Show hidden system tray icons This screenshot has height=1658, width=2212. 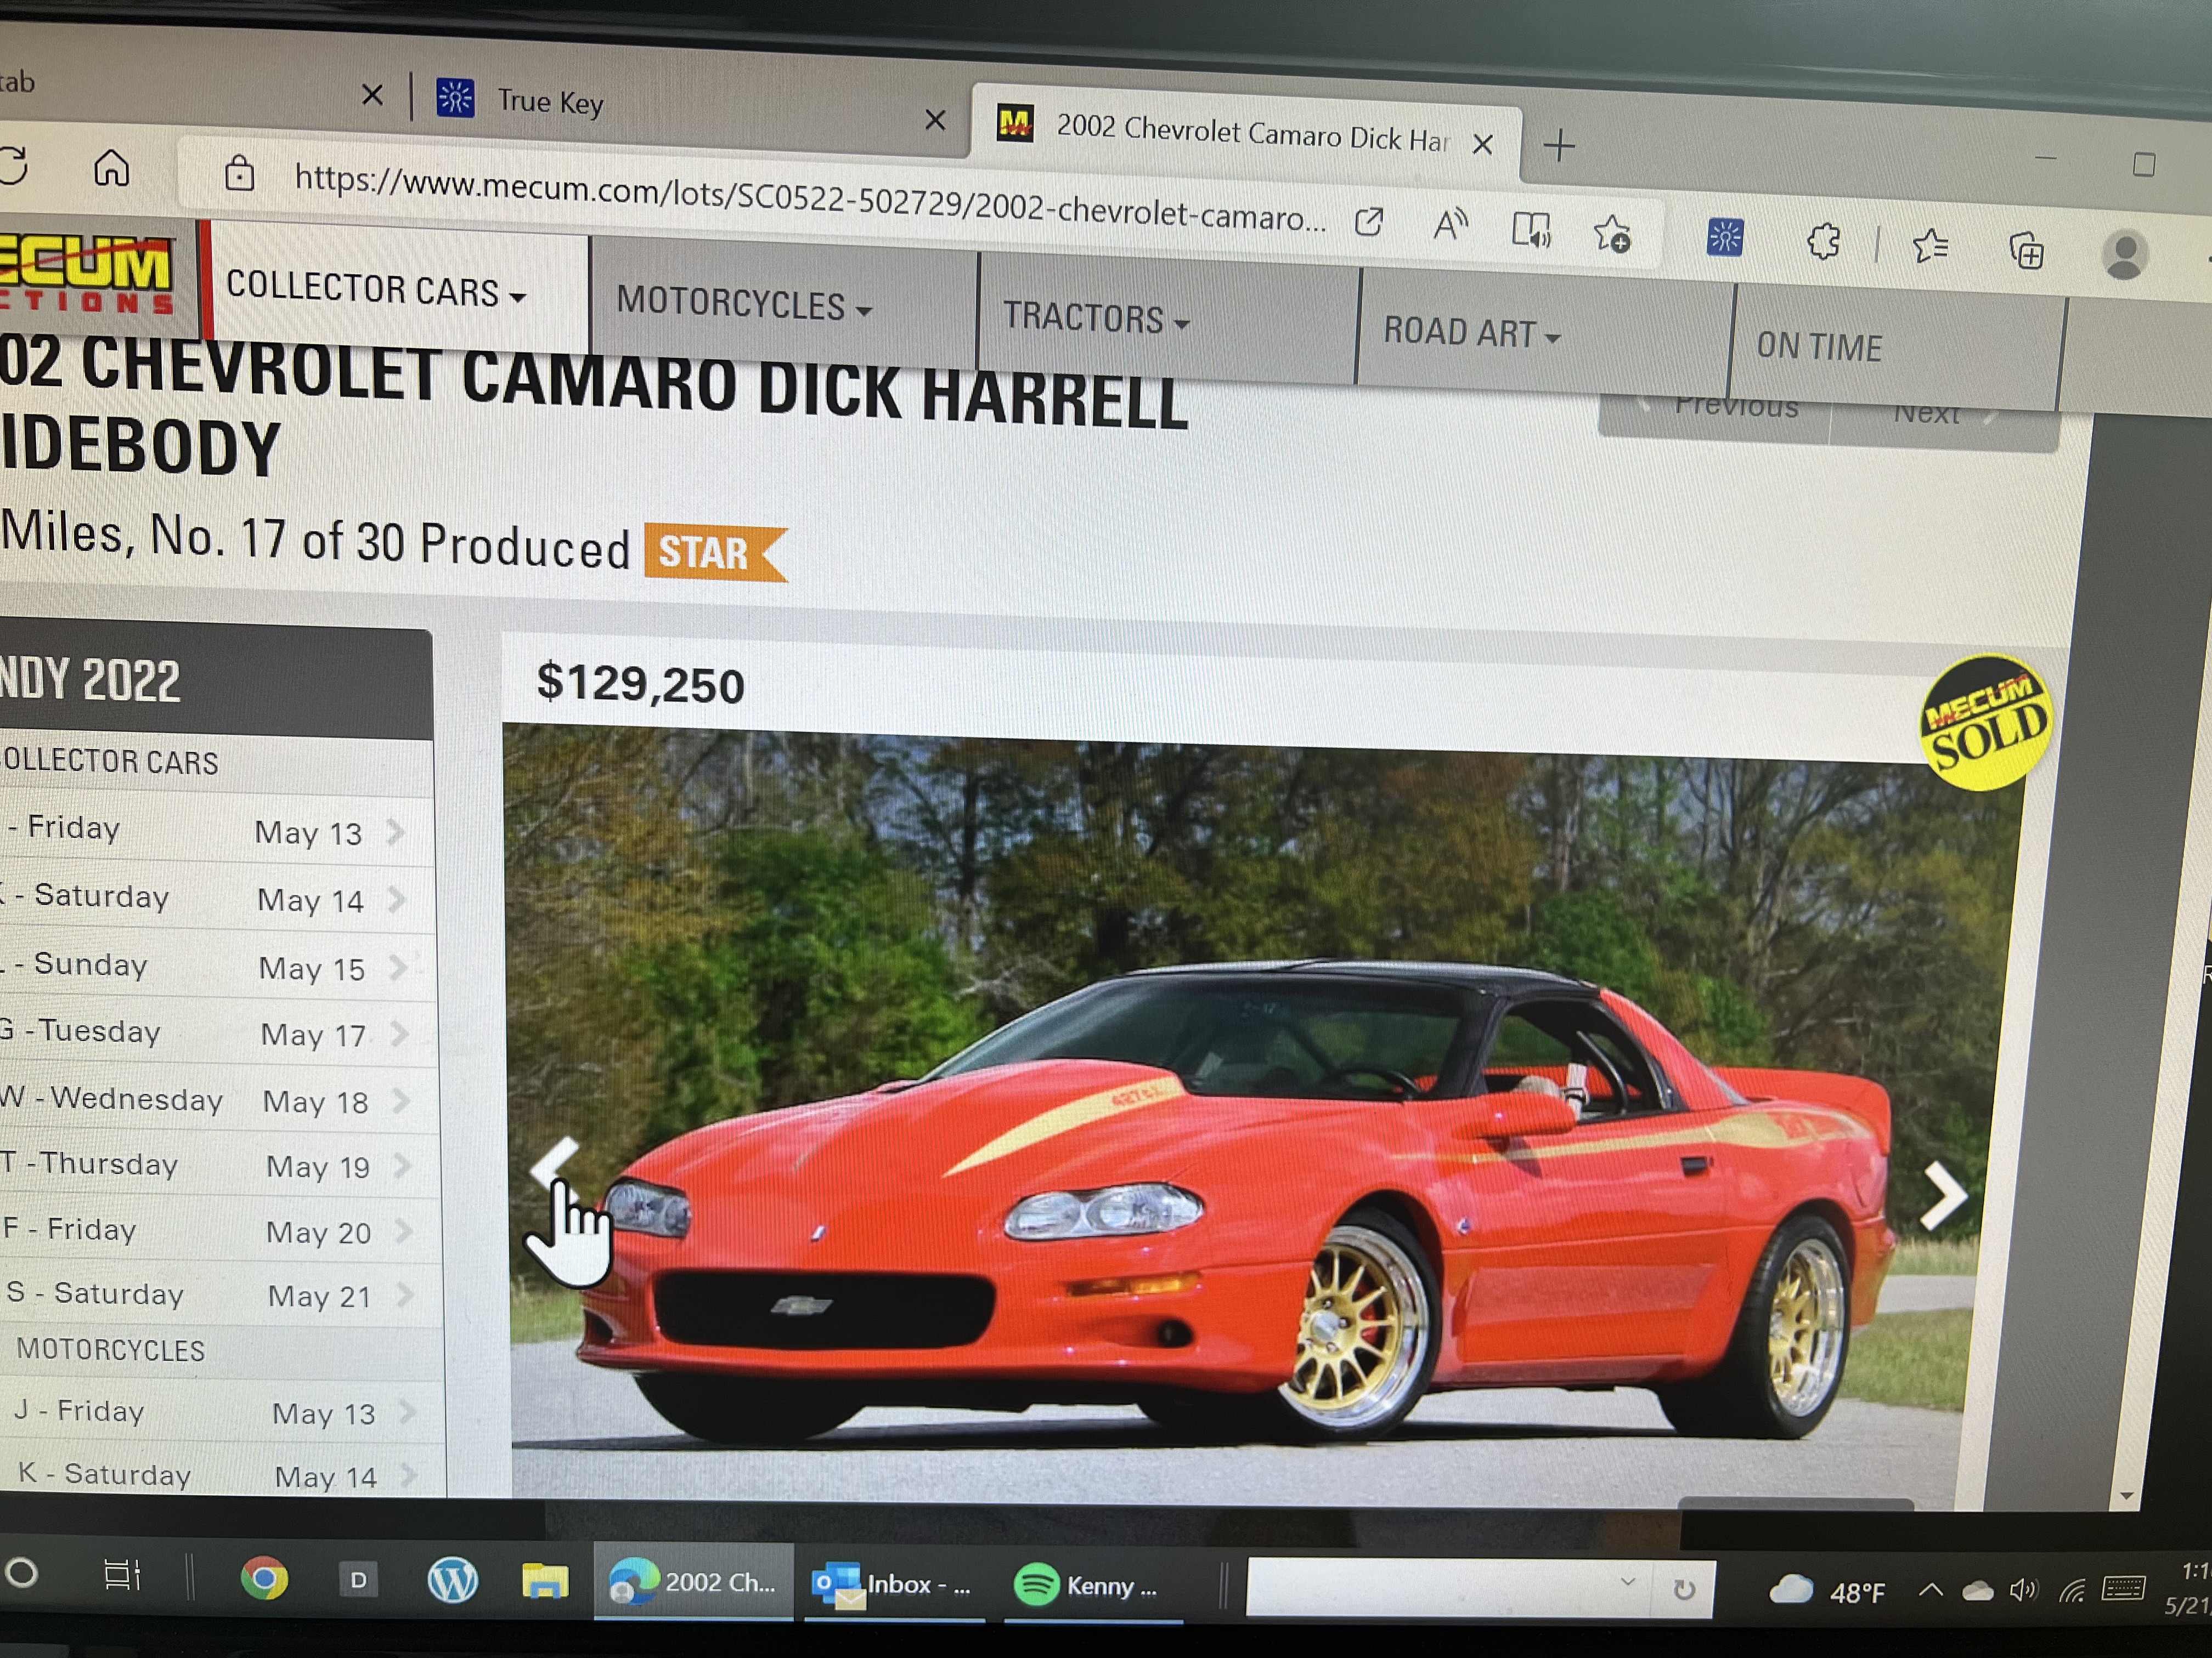point(1931,1589)
